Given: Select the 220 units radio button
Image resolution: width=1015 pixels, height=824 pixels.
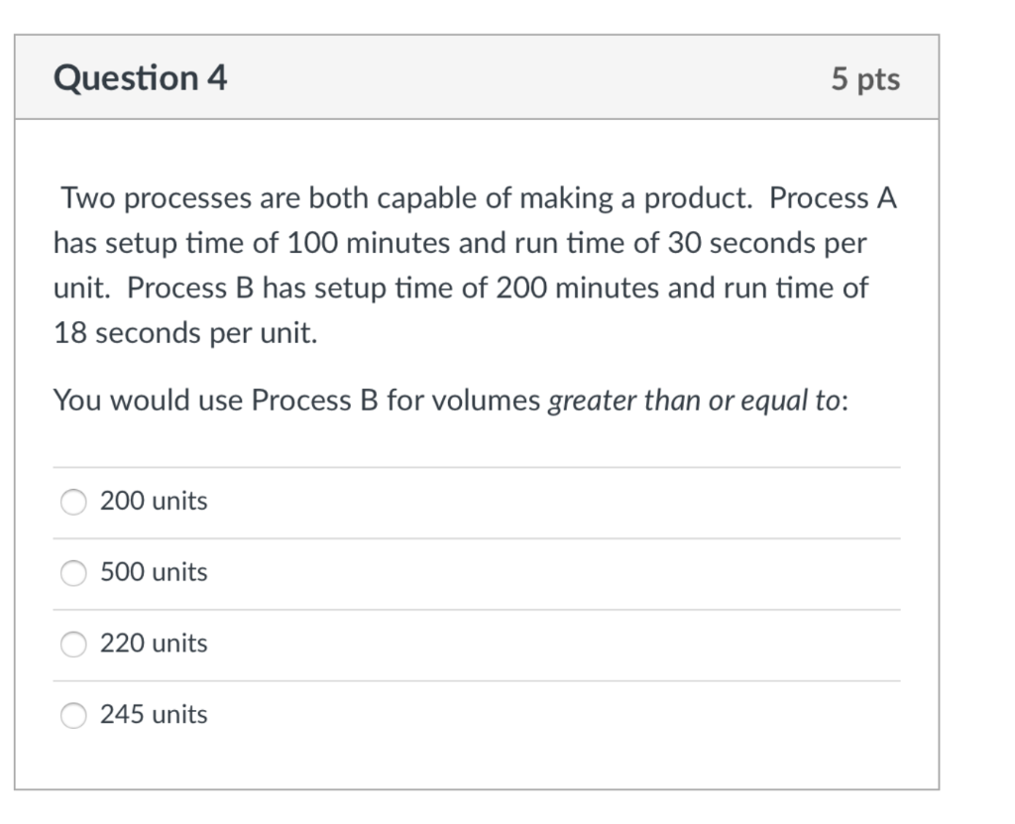Looking at the screenshot, I should 72,644.
